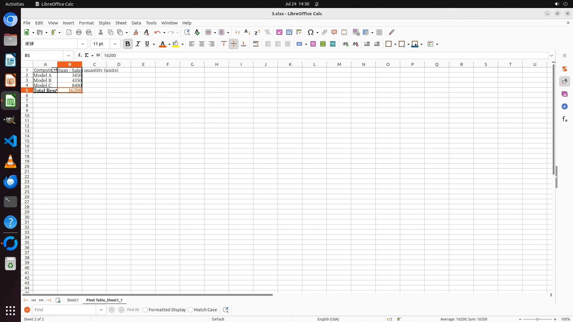Screen dimensions: 573x322
Task: Open the sidebar Navigator panel
Action: pos(564,106)
